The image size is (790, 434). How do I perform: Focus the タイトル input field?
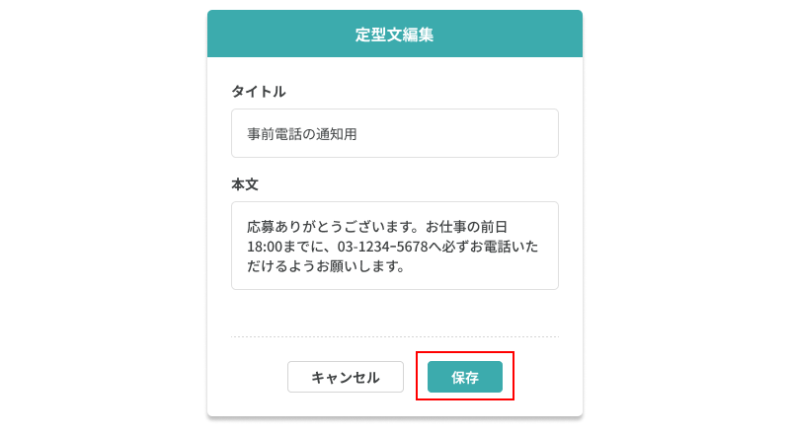point(394,133)
